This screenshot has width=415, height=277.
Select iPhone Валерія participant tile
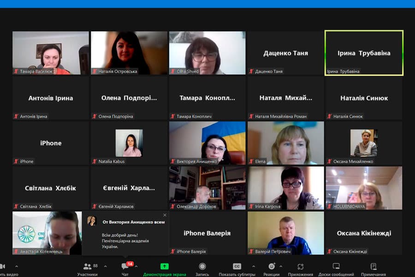coord(207,233)
